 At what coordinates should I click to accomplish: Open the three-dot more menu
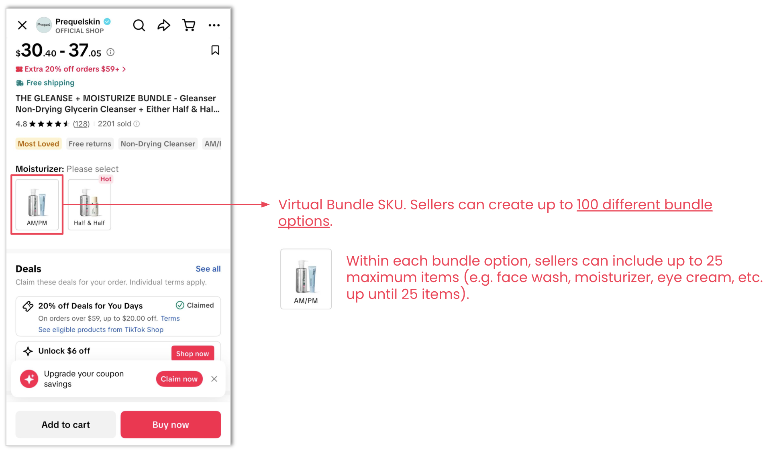pos(214,25)
